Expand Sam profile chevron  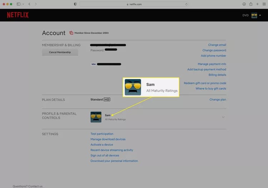point(223,117)
